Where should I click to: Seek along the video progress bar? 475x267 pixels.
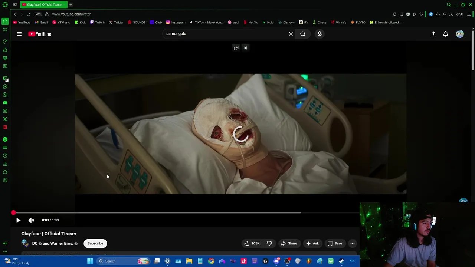pyautogui.click(x=186, y=212)
